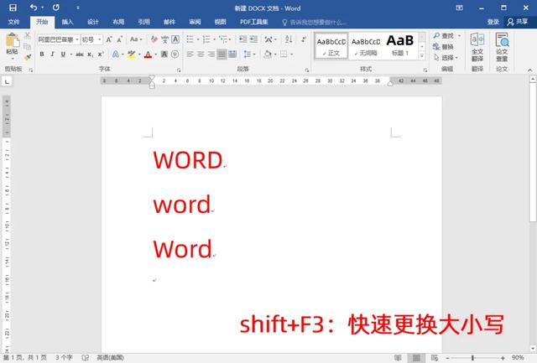Toggle Distributed alignment
The width and height of the screenshot is (537, 363).
coord(232,54)
